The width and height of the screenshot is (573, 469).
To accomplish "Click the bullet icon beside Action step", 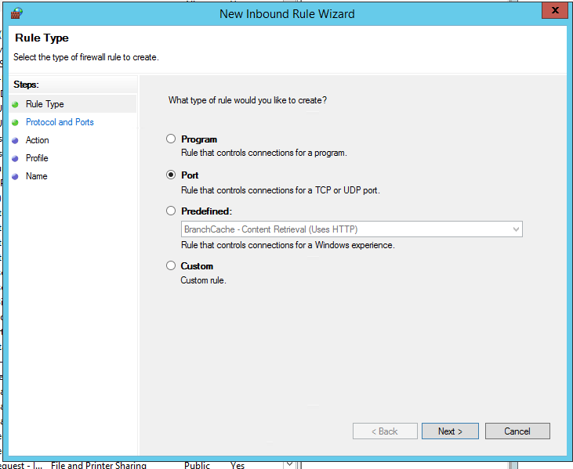I will point(15,141).
